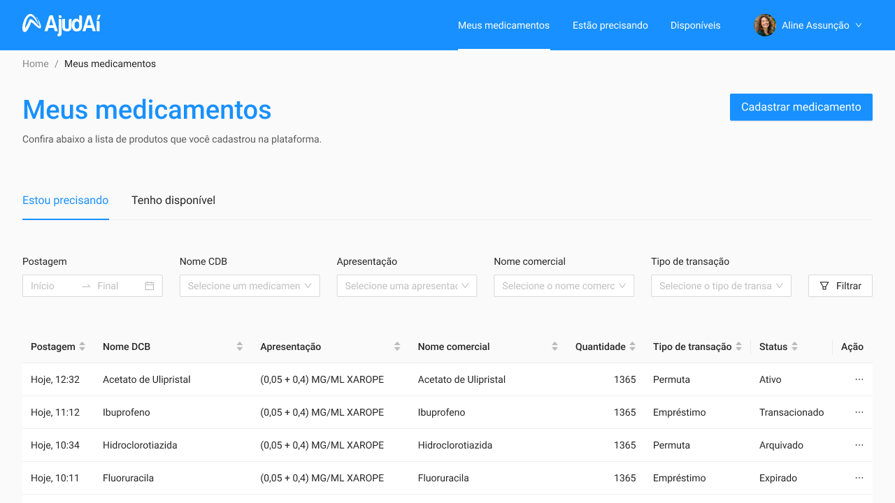Click Meus medicamentos breadcrumb text
This screenshot has height=503, width=895.
click(x=110, y=64)
